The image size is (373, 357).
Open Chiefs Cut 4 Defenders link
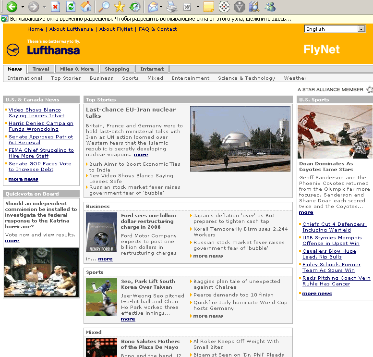(x=335, y=227)
